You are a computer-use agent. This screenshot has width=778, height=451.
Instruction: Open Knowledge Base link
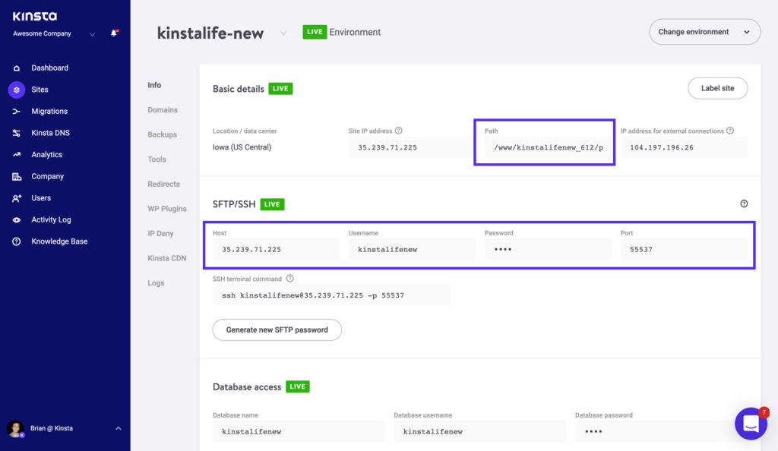(59, 241)
